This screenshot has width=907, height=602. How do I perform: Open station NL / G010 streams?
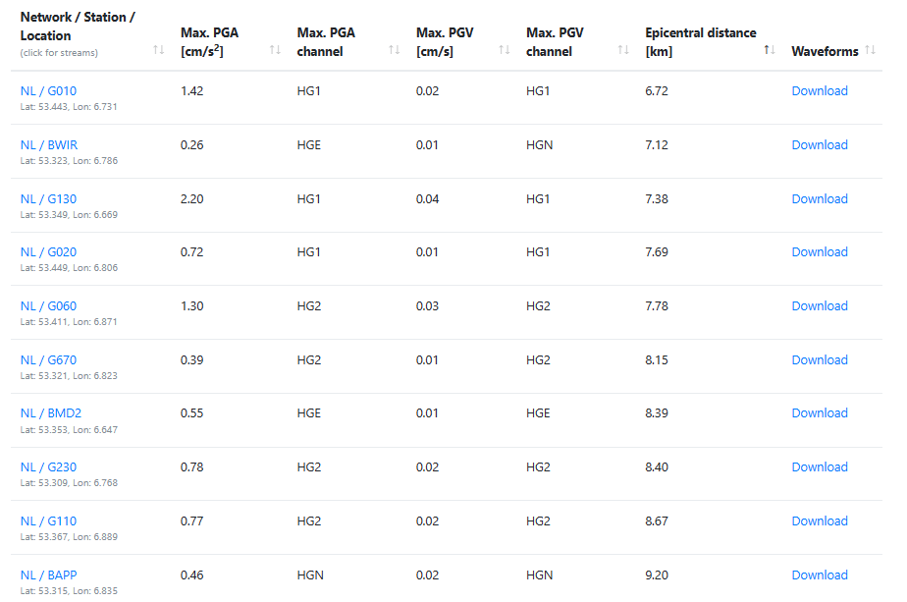[x=48, y=91]
